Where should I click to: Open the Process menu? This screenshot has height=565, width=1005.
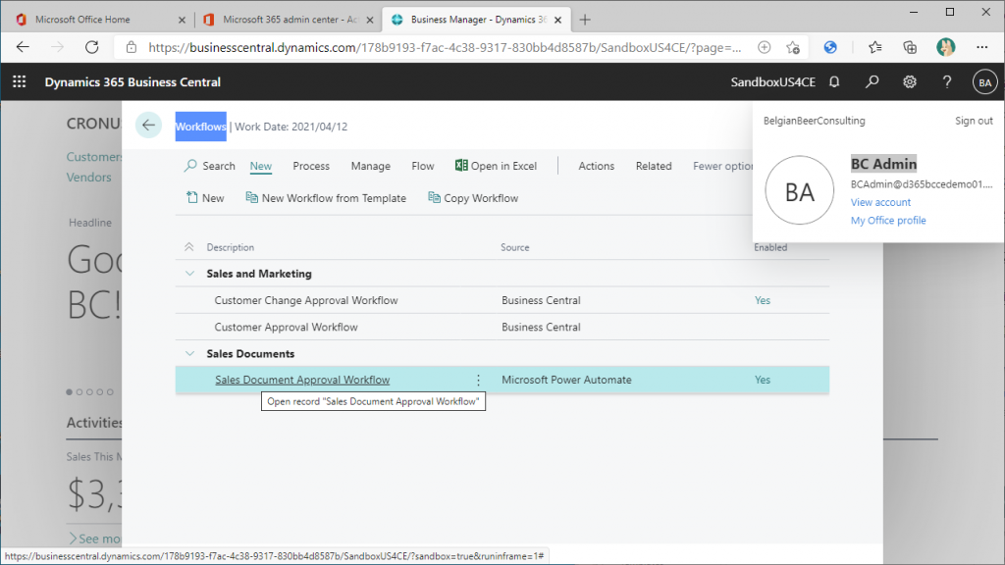point(311,166)
